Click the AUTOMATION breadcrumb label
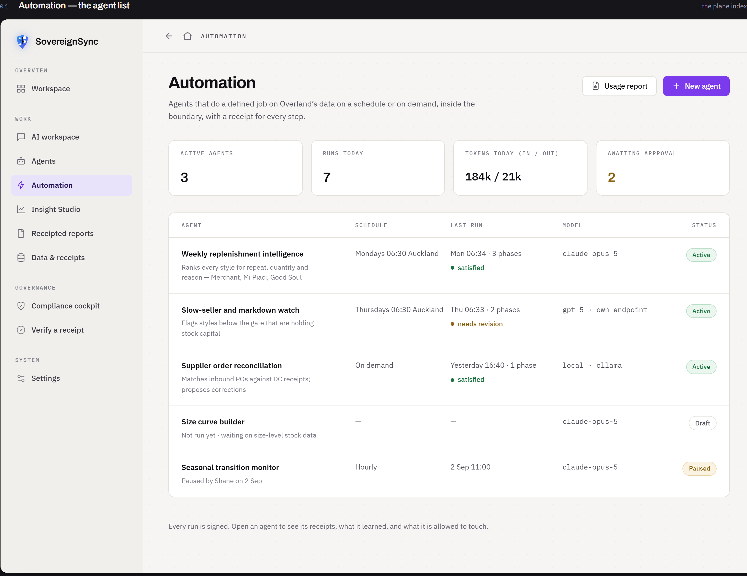Screen dimensions: 747x576 [223, 36]
